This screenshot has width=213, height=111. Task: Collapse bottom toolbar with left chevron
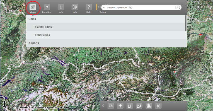(x=103, y=106)
